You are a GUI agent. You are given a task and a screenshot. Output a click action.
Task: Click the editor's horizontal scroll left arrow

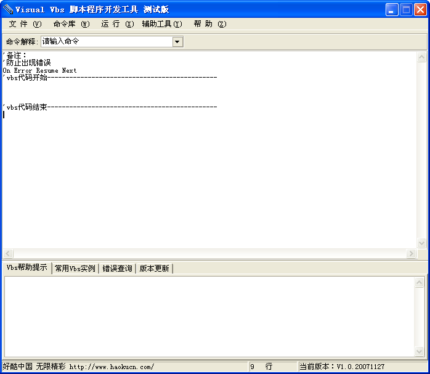[x=8, y=254]
